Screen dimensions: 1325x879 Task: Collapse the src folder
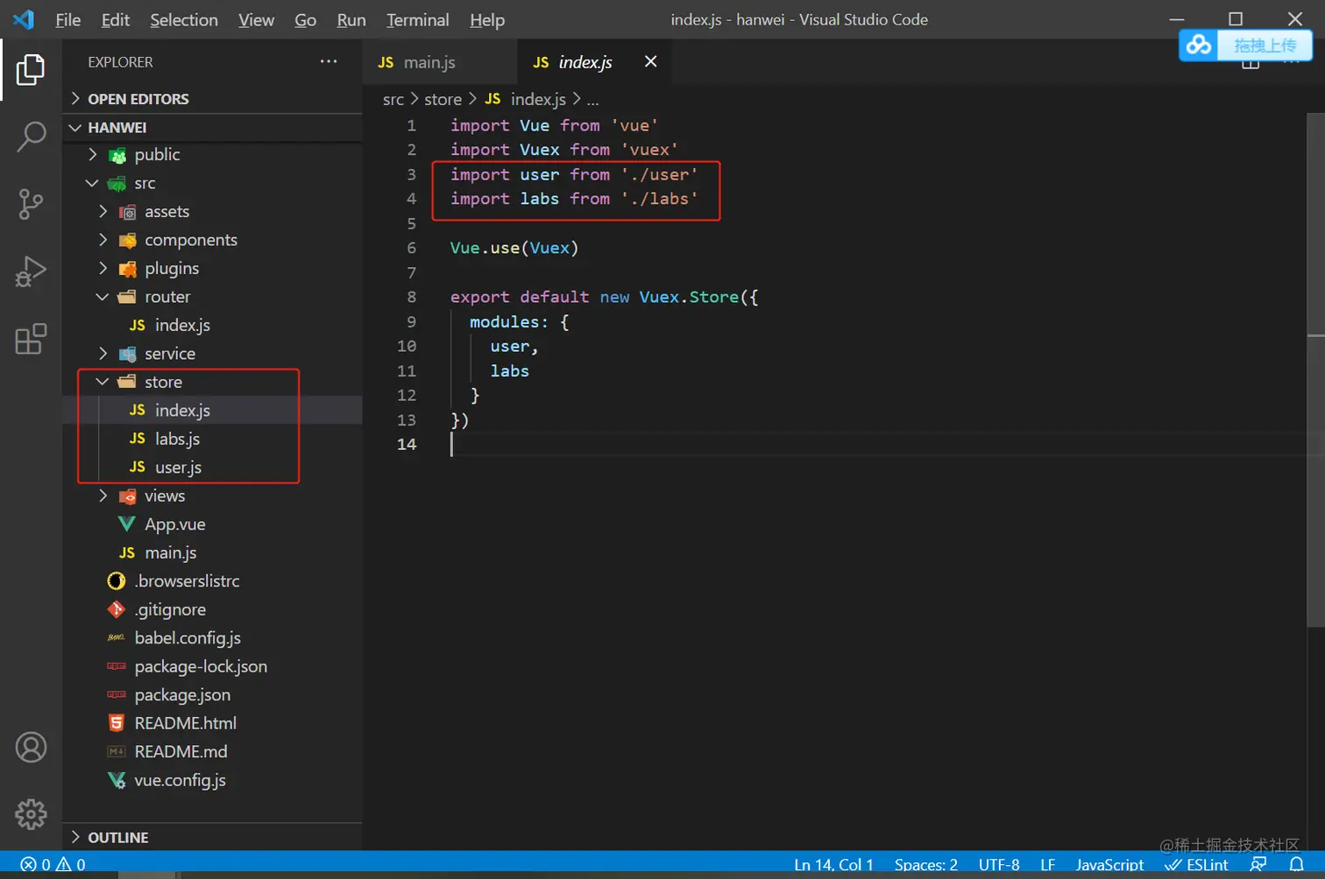tap(212, 183)
